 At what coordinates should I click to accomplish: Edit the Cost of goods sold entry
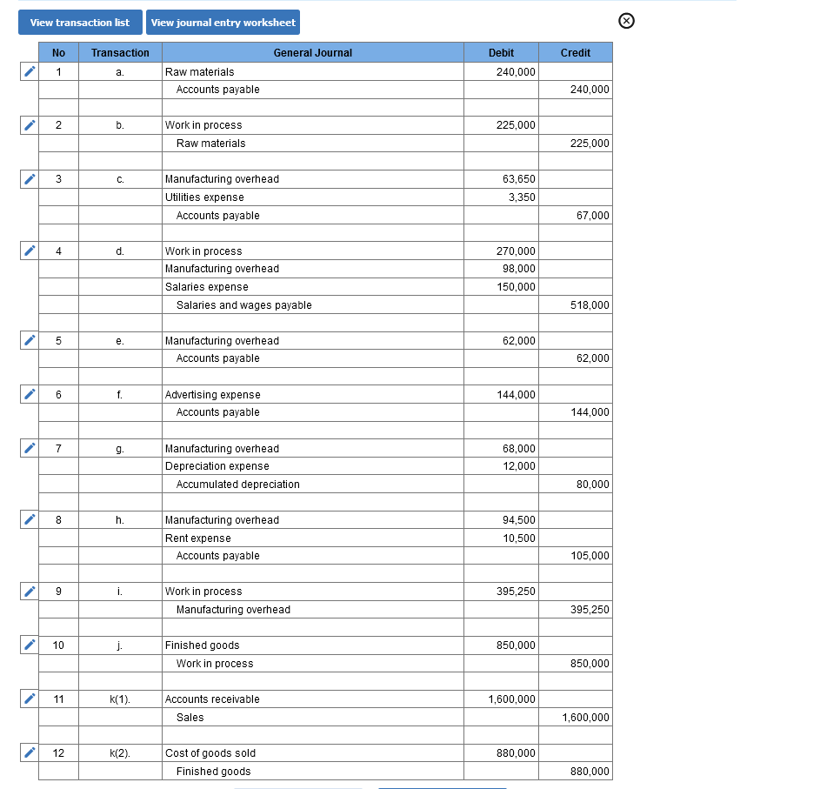click(29, 752)
